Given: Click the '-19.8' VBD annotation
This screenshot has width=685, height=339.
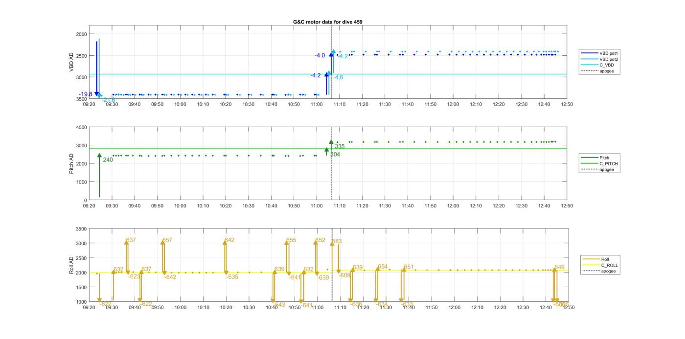Looking at the screenshot, I should (86, 94).
